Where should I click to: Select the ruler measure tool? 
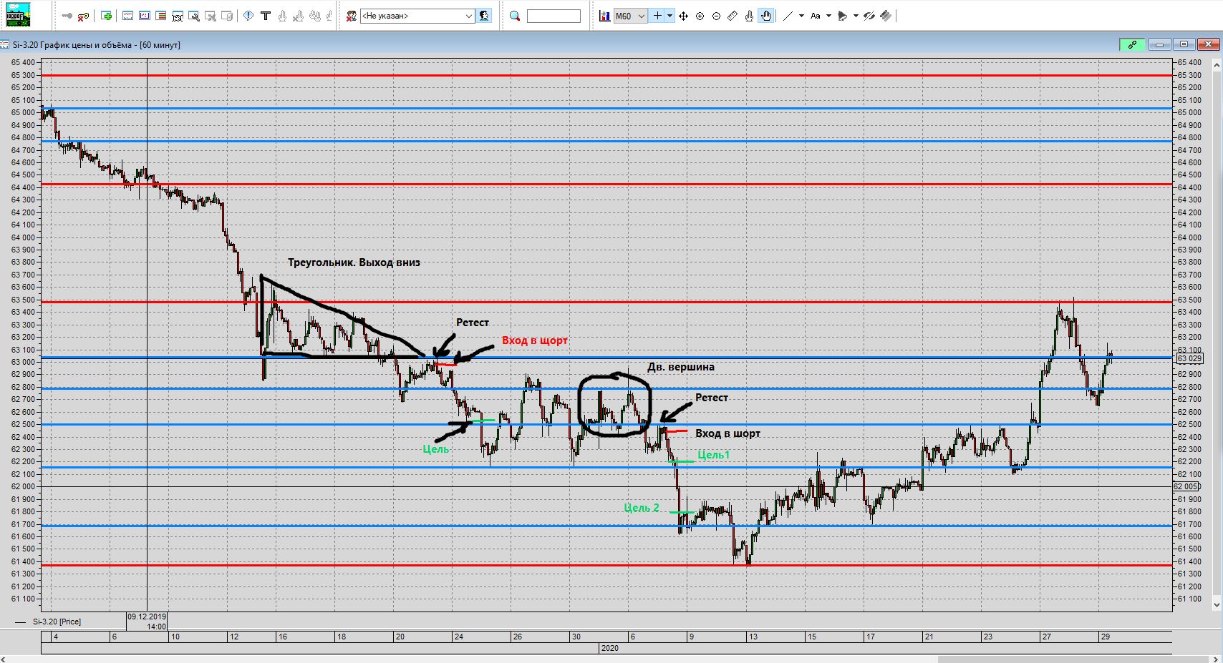pos(733,16)
